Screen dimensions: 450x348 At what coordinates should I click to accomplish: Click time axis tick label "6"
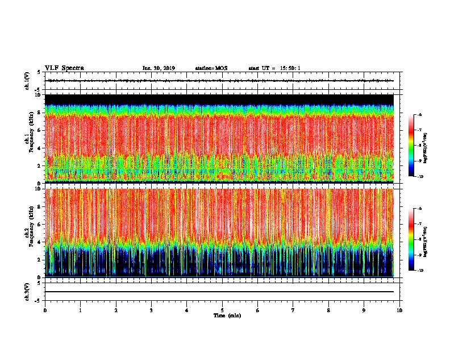258,310
